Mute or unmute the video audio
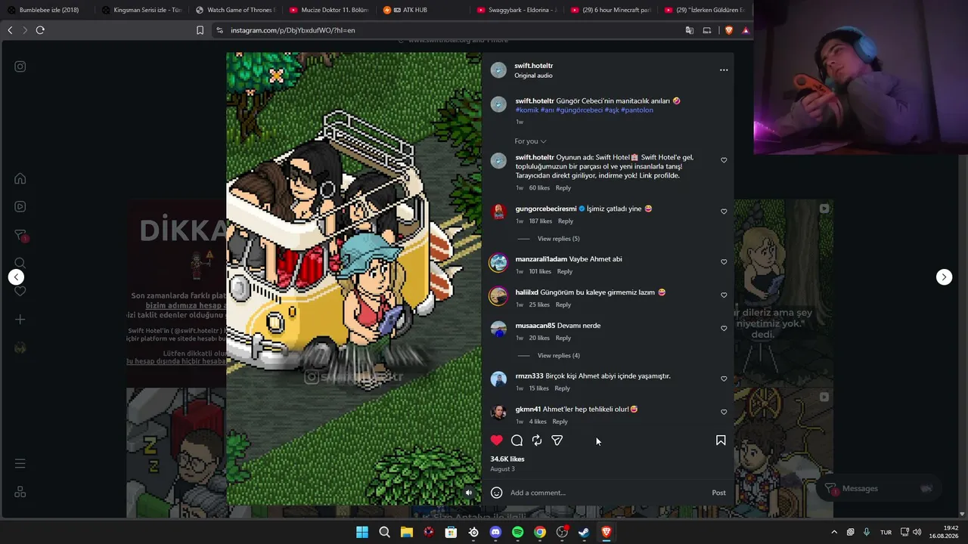 (x=468, y=493)
